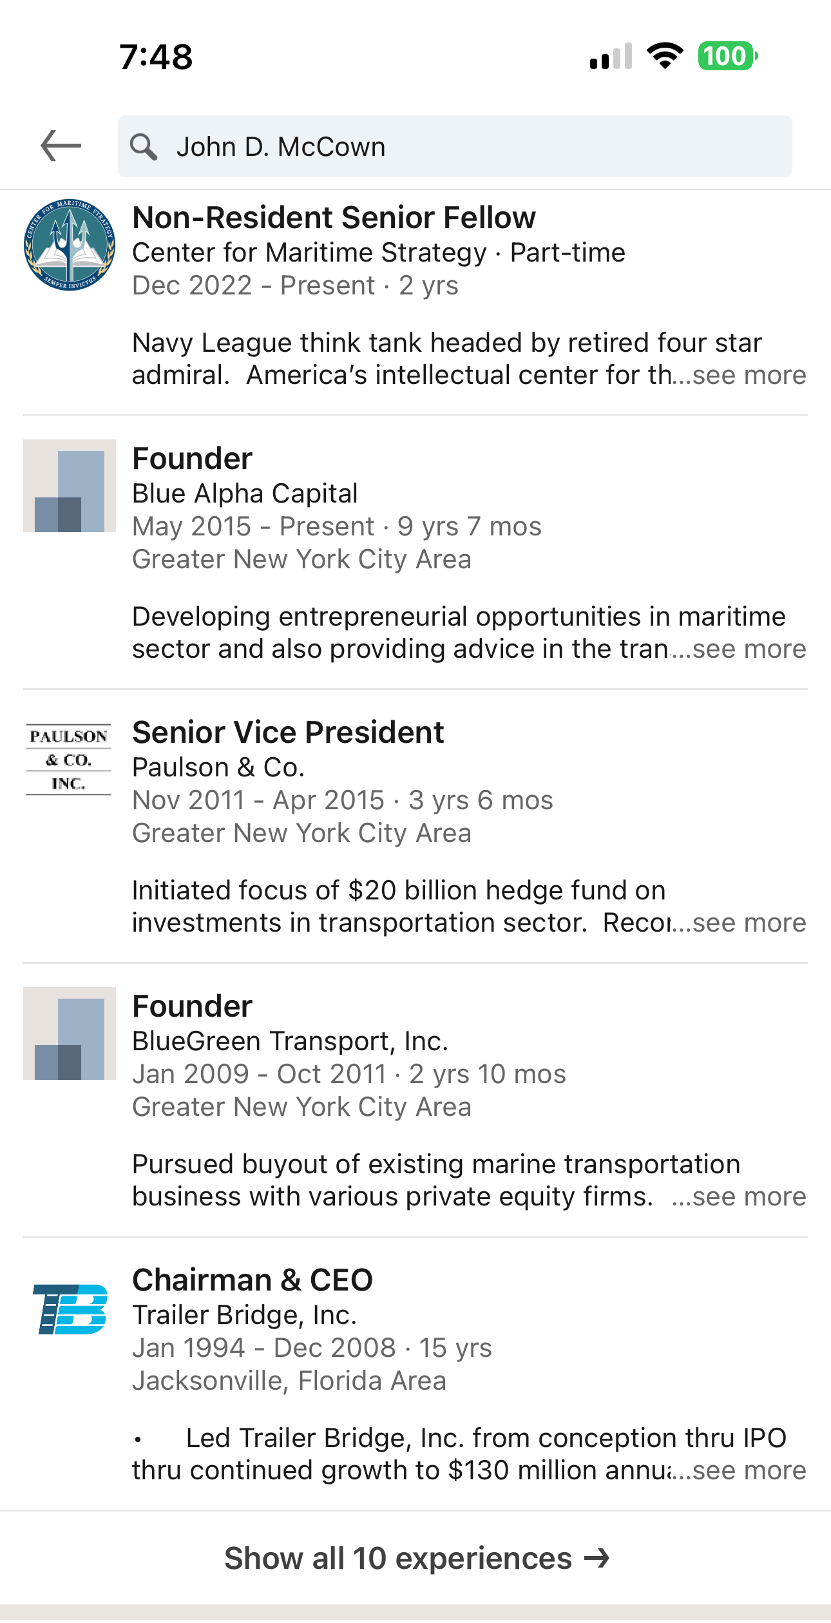Open the Center for Maritime Strategy company name
This screenshot has height=1623, width=831.
click(309, 253)
